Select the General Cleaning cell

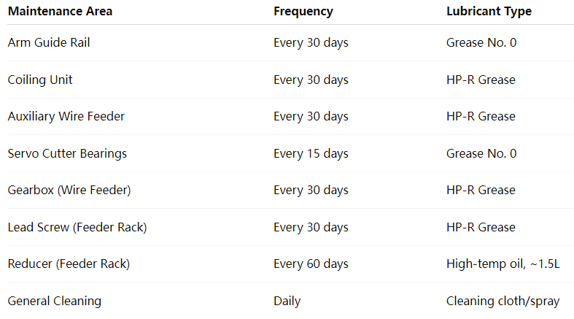click(55, 301)
